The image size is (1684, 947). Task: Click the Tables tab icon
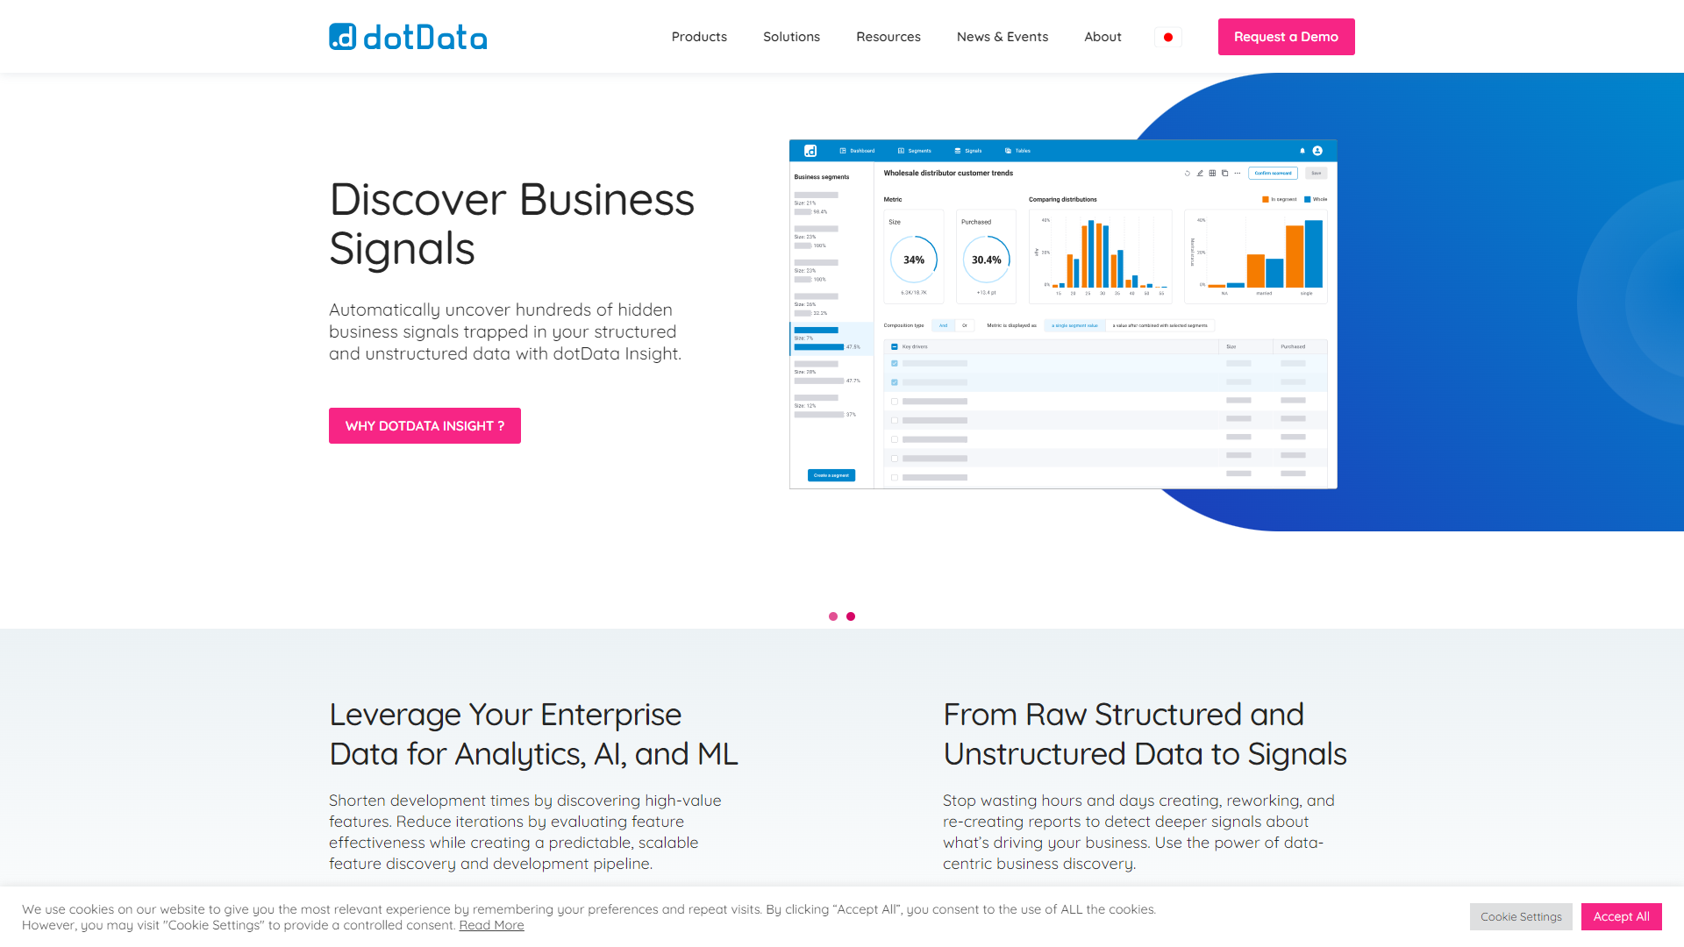(x=1009, y=150)
